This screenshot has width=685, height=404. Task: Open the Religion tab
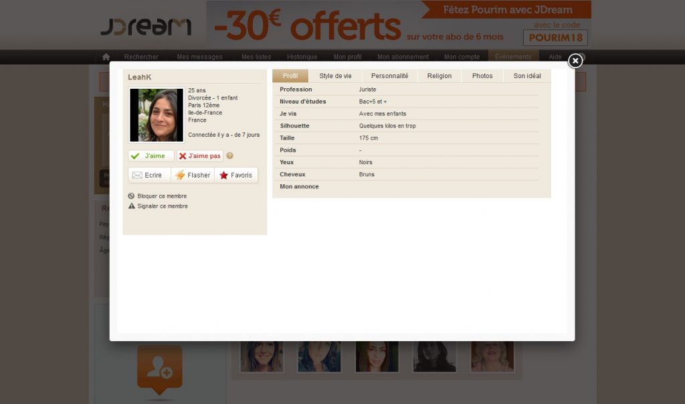pyautogui.click(x=439, y=76)
